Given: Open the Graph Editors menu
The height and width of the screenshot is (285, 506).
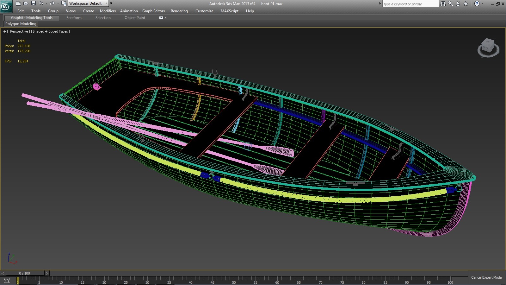Looking at the screenshot, I should click(153, 11).
